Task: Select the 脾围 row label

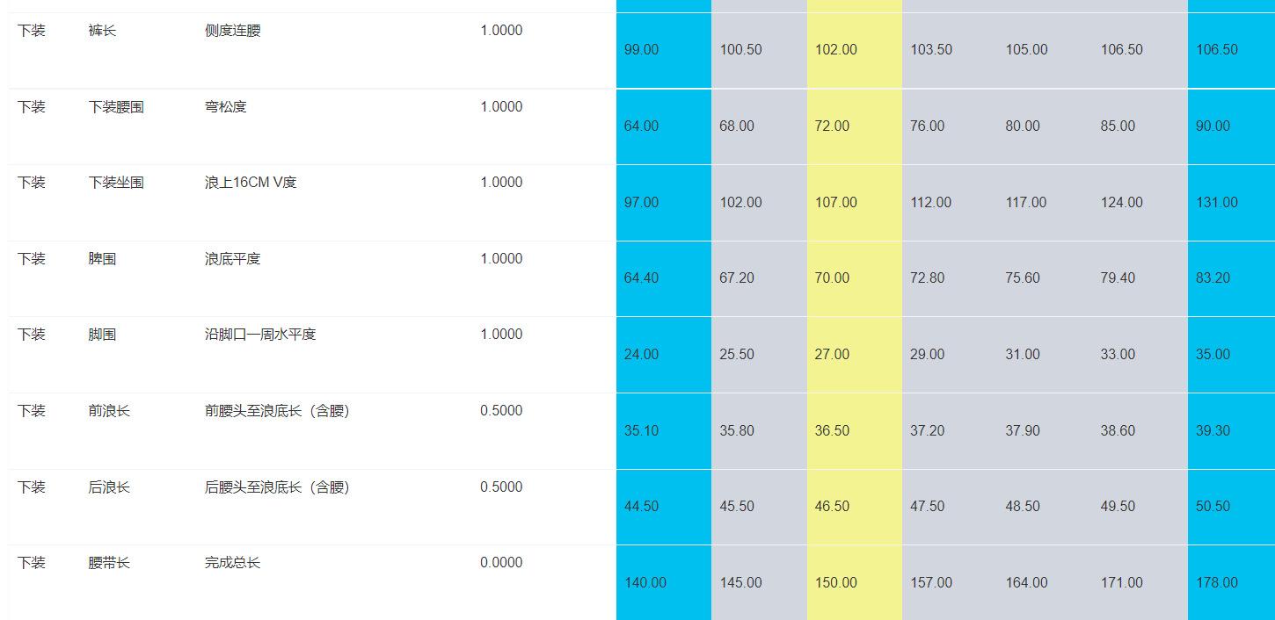Action: [102, 259]
